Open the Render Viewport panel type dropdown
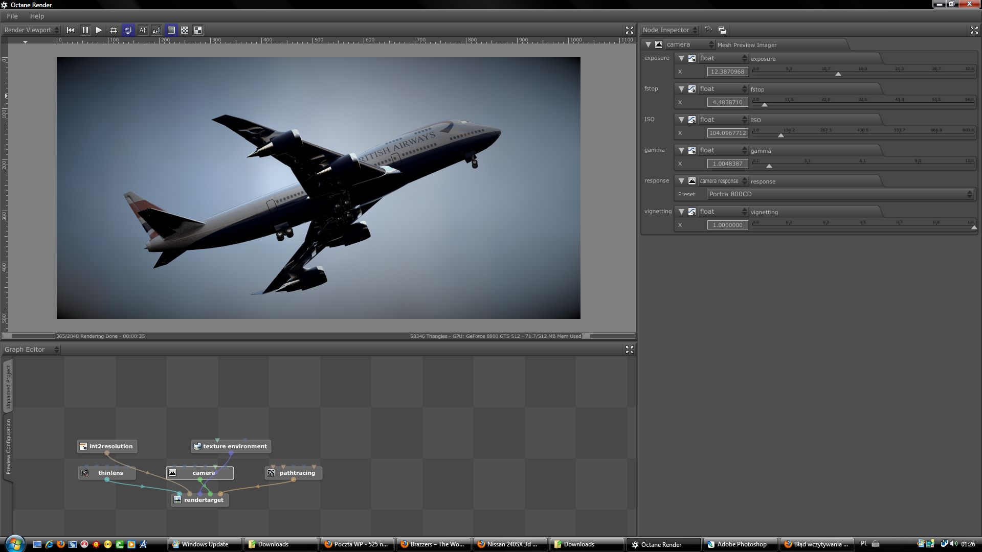Screen dimensions: 982x552 tap(31, 30)
